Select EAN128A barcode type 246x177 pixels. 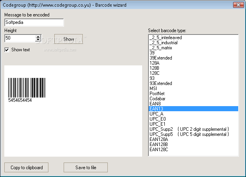[193, 139]
